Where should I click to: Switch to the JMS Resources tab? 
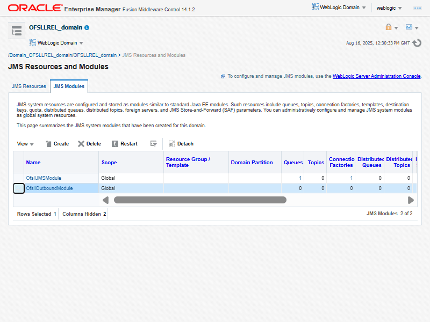[29, 86]
